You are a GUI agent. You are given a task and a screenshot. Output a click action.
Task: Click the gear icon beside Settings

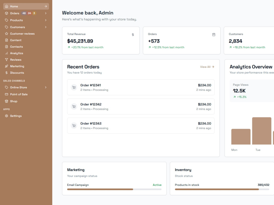click(7, 116)
